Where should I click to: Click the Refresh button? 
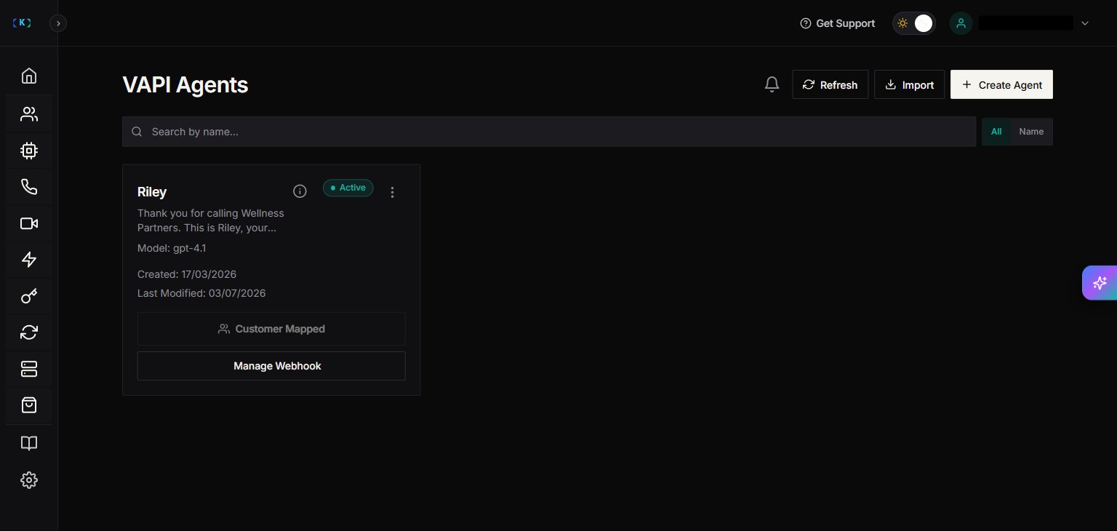(830, 84)
